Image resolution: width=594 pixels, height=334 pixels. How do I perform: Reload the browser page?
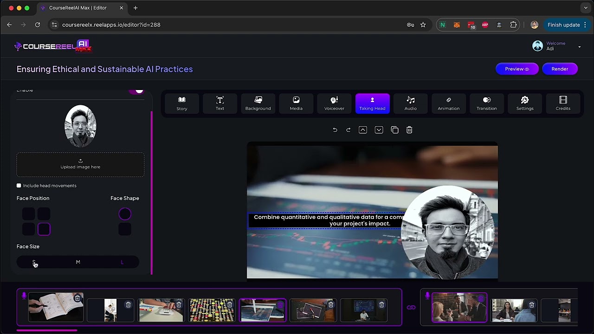coord(38,25)
